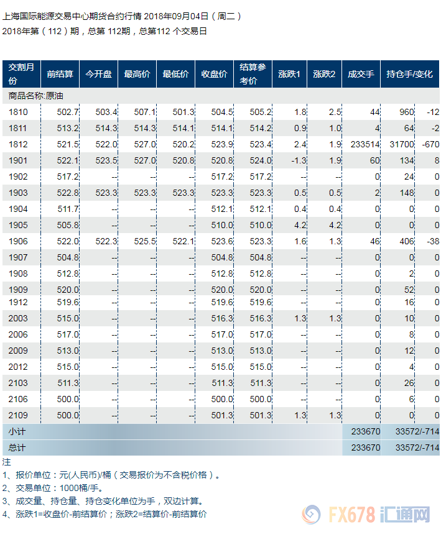
Task: Select contract month 1810
Action: (18, 112)
